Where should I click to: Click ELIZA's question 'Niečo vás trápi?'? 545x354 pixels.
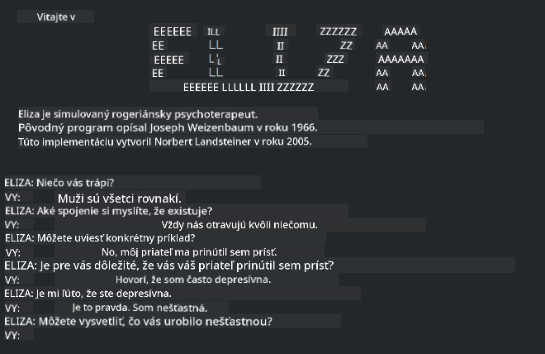pyautogui.click(x=59, y=182)
